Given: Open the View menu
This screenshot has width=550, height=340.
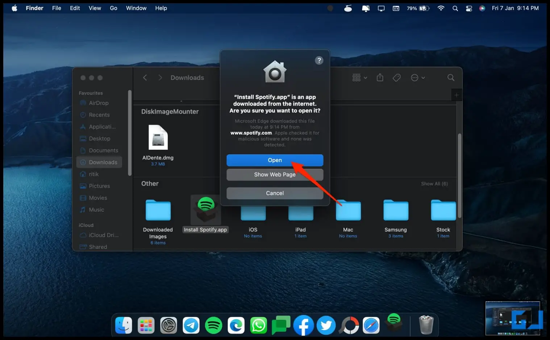Looking at the screenshot, I should tap(95, 8).
